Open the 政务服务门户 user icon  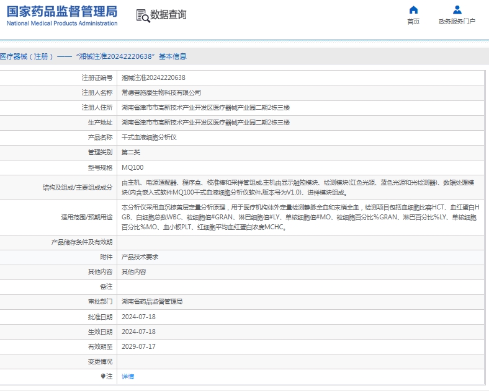pyautogui.click(x=457, y=10)
